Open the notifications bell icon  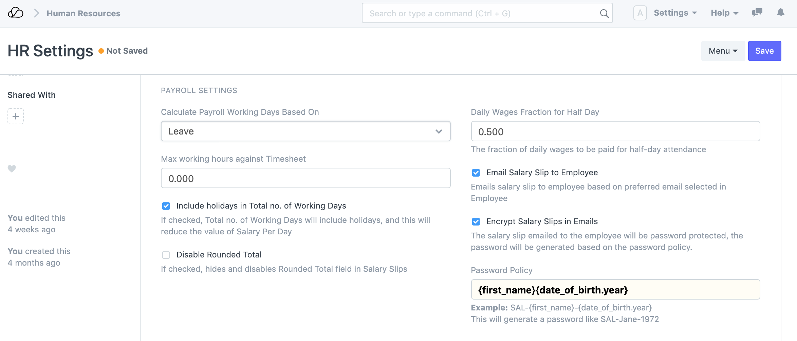click(781, 13)
